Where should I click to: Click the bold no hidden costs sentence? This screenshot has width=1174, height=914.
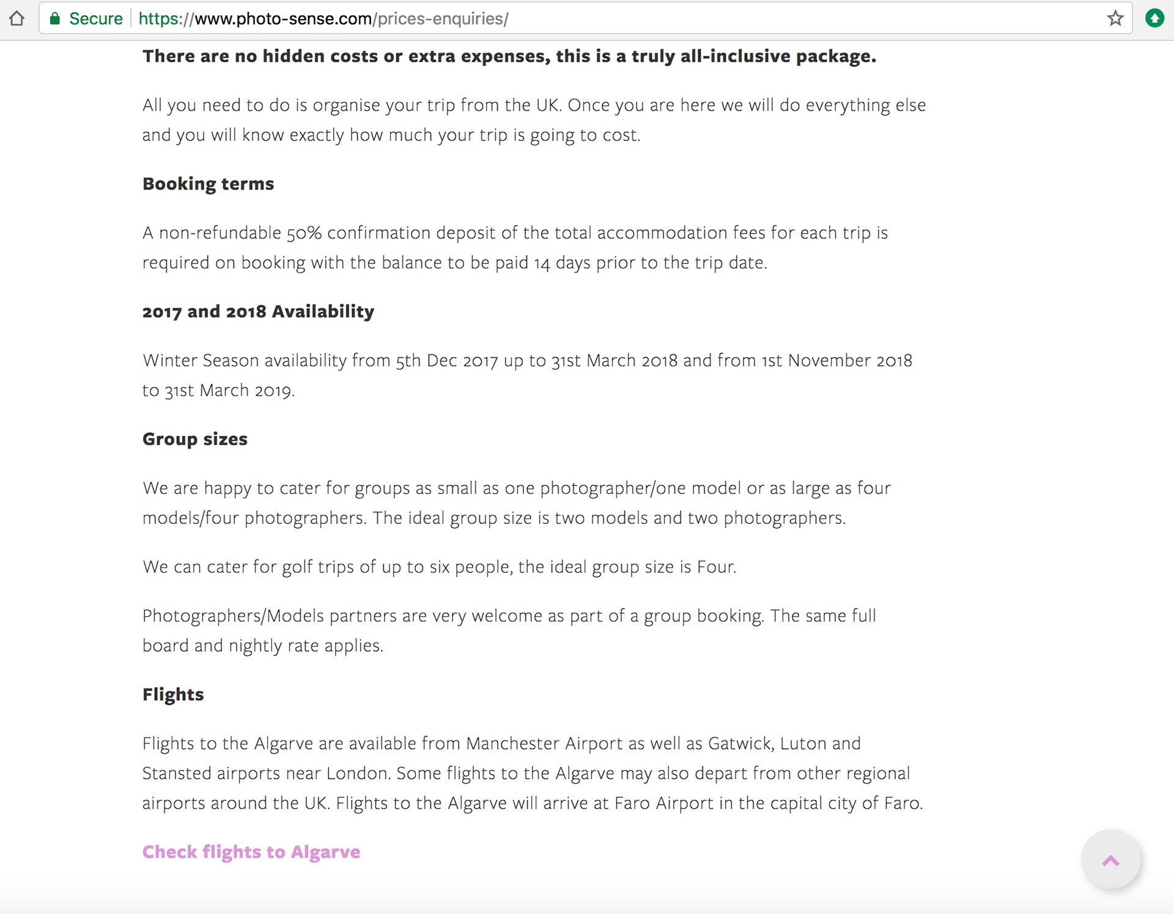coord(509,56)
